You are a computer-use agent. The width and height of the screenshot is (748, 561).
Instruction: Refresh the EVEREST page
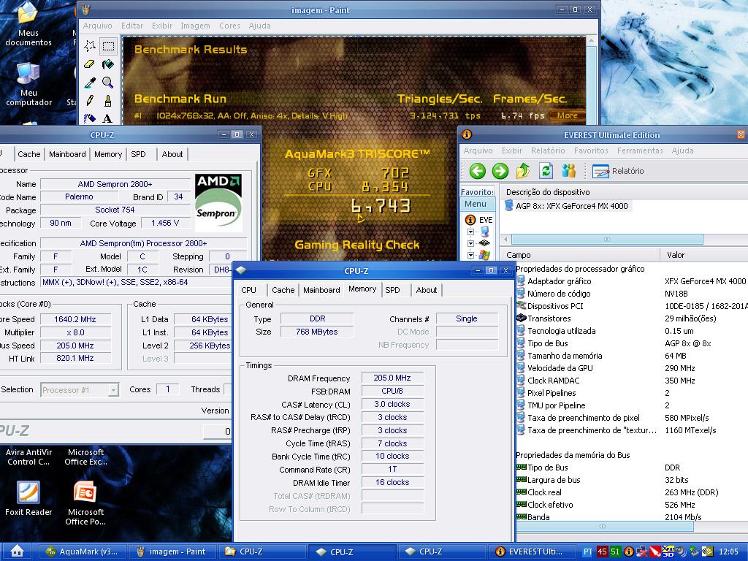(x=546, y=171)
